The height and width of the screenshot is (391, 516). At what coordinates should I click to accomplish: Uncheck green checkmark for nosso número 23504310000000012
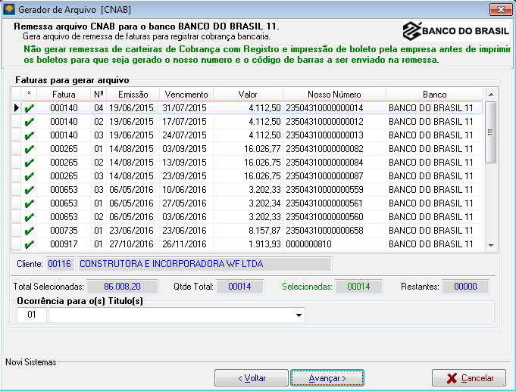[x=30, y=122]
